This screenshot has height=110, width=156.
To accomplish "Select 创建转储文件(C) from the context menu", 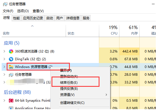I will click(x=72, y=103).
